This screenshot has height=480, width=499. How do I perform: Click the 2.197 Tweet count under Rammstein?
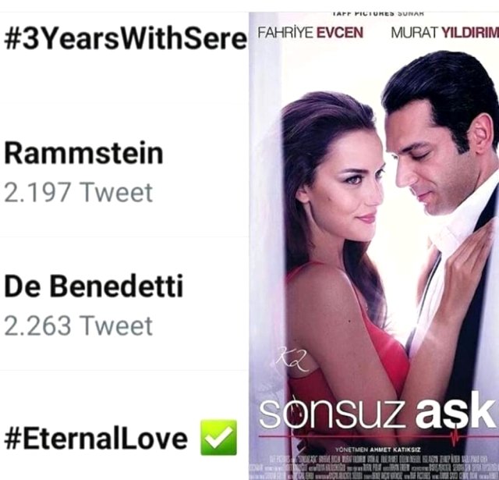(x=78, y=192)
